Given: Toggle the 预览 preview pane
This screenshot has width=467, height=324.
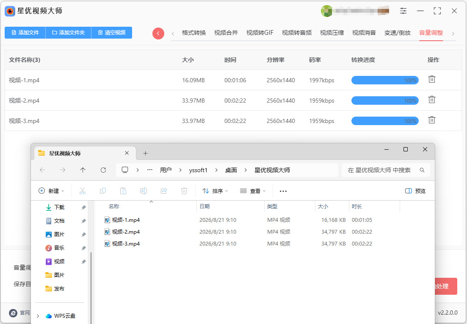Looking at the screenshot, I should 415,191.
